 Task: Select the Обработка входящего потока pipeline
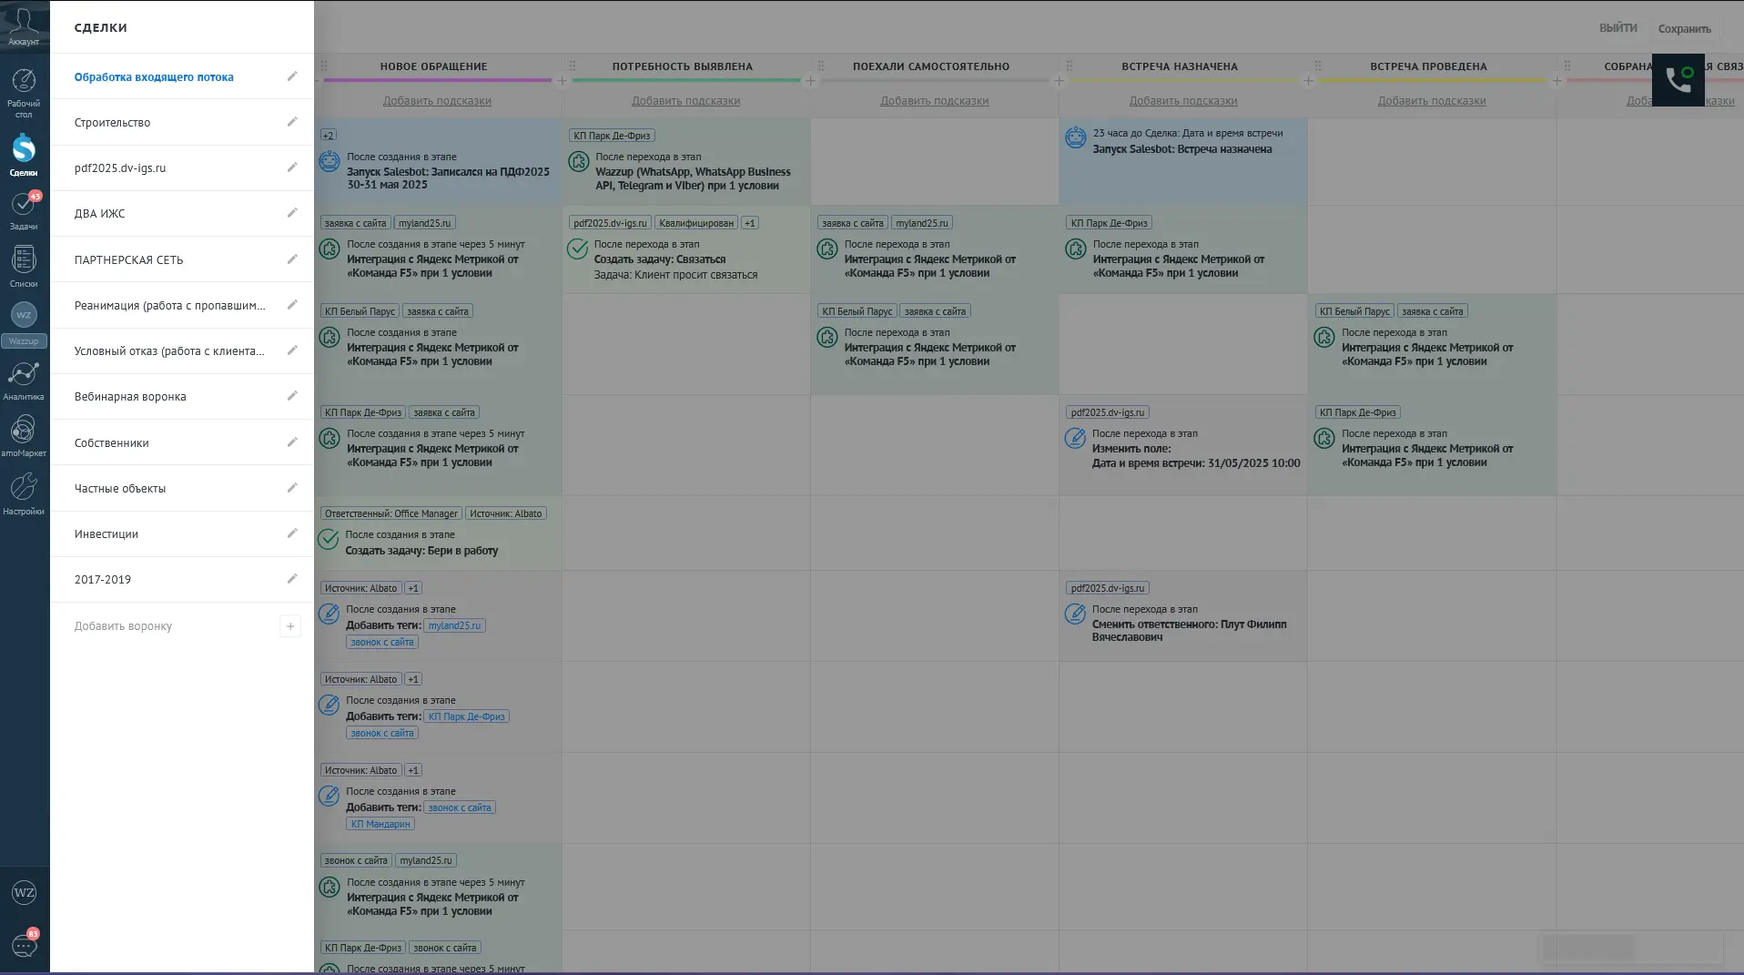click(x=154, y=77)
